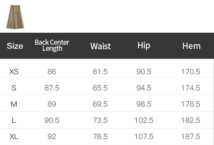
Task: Click the S waist value 65.5
Action: 100,88
